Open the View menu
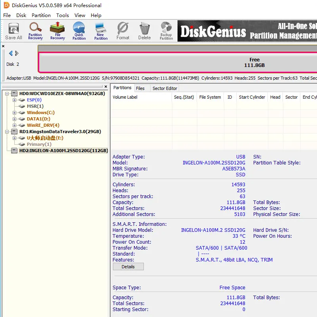The width and height of the screenshot is (317, 317). click(x=80, y=15)
